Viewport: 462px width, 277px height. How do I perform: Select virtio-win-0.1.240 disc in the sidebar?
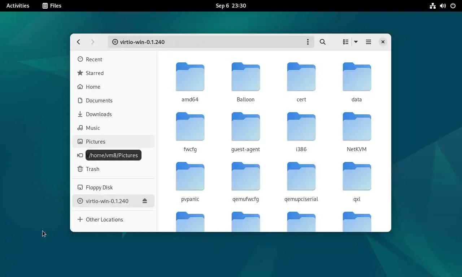pyautogui.click(x=113, y=201)
